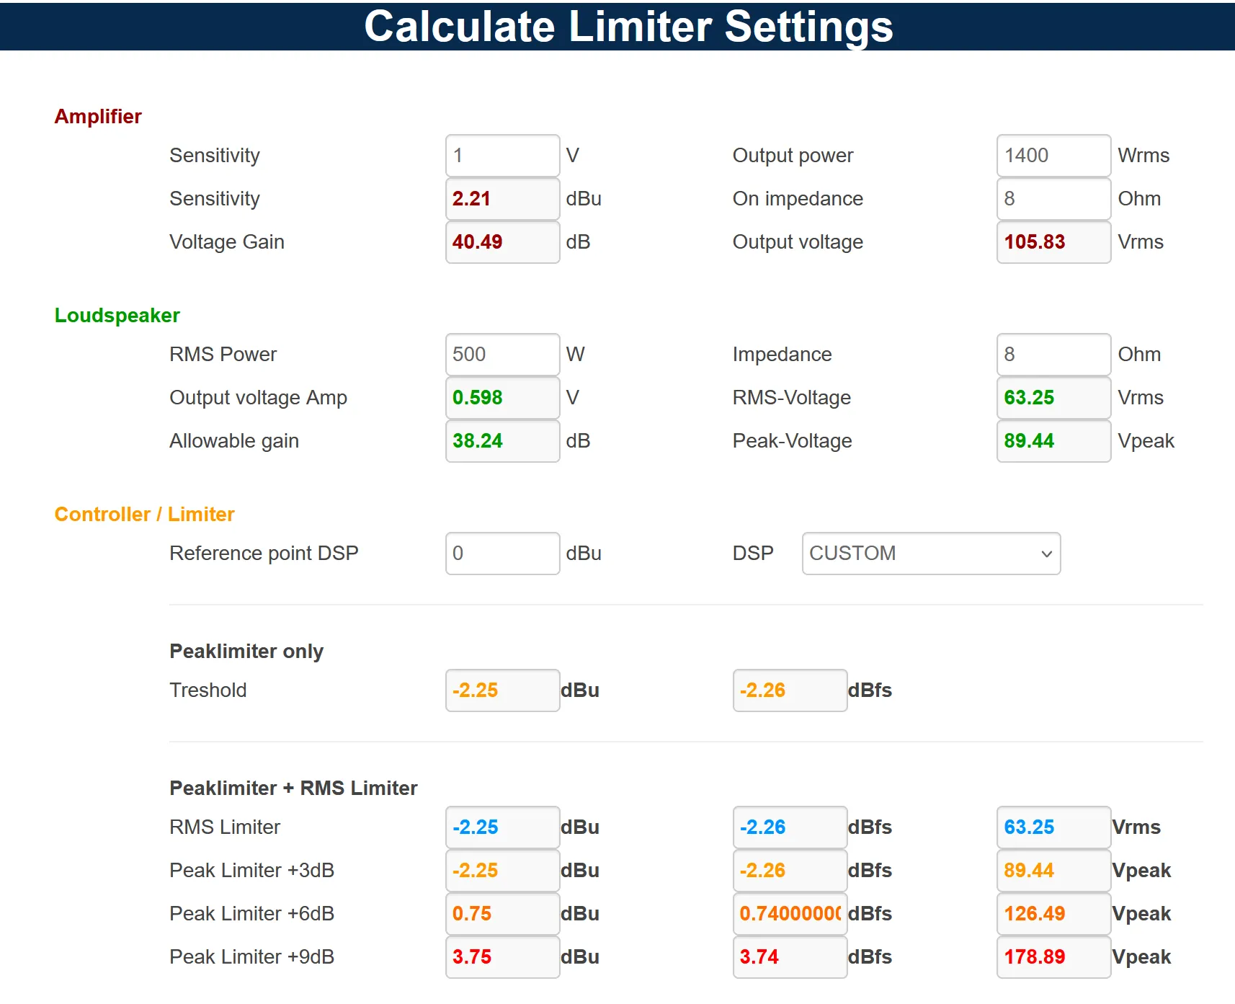The image size is (1235, 1004).
Task: Click the Voltage Gain result field
Action: (x=503, y=242)
